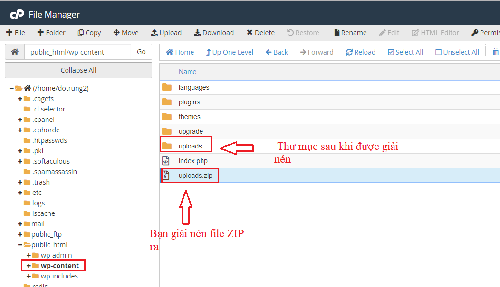Expand the public_ftp tree folder
Image resolution: width=500 pixels, height=287 pixels.
pos(20,234)
